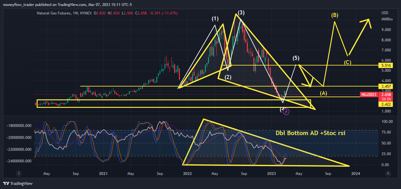Click the purple lightning event icon
Image resolution: width=401 pixels, height=189 pixels.
(x=286, y=111)
